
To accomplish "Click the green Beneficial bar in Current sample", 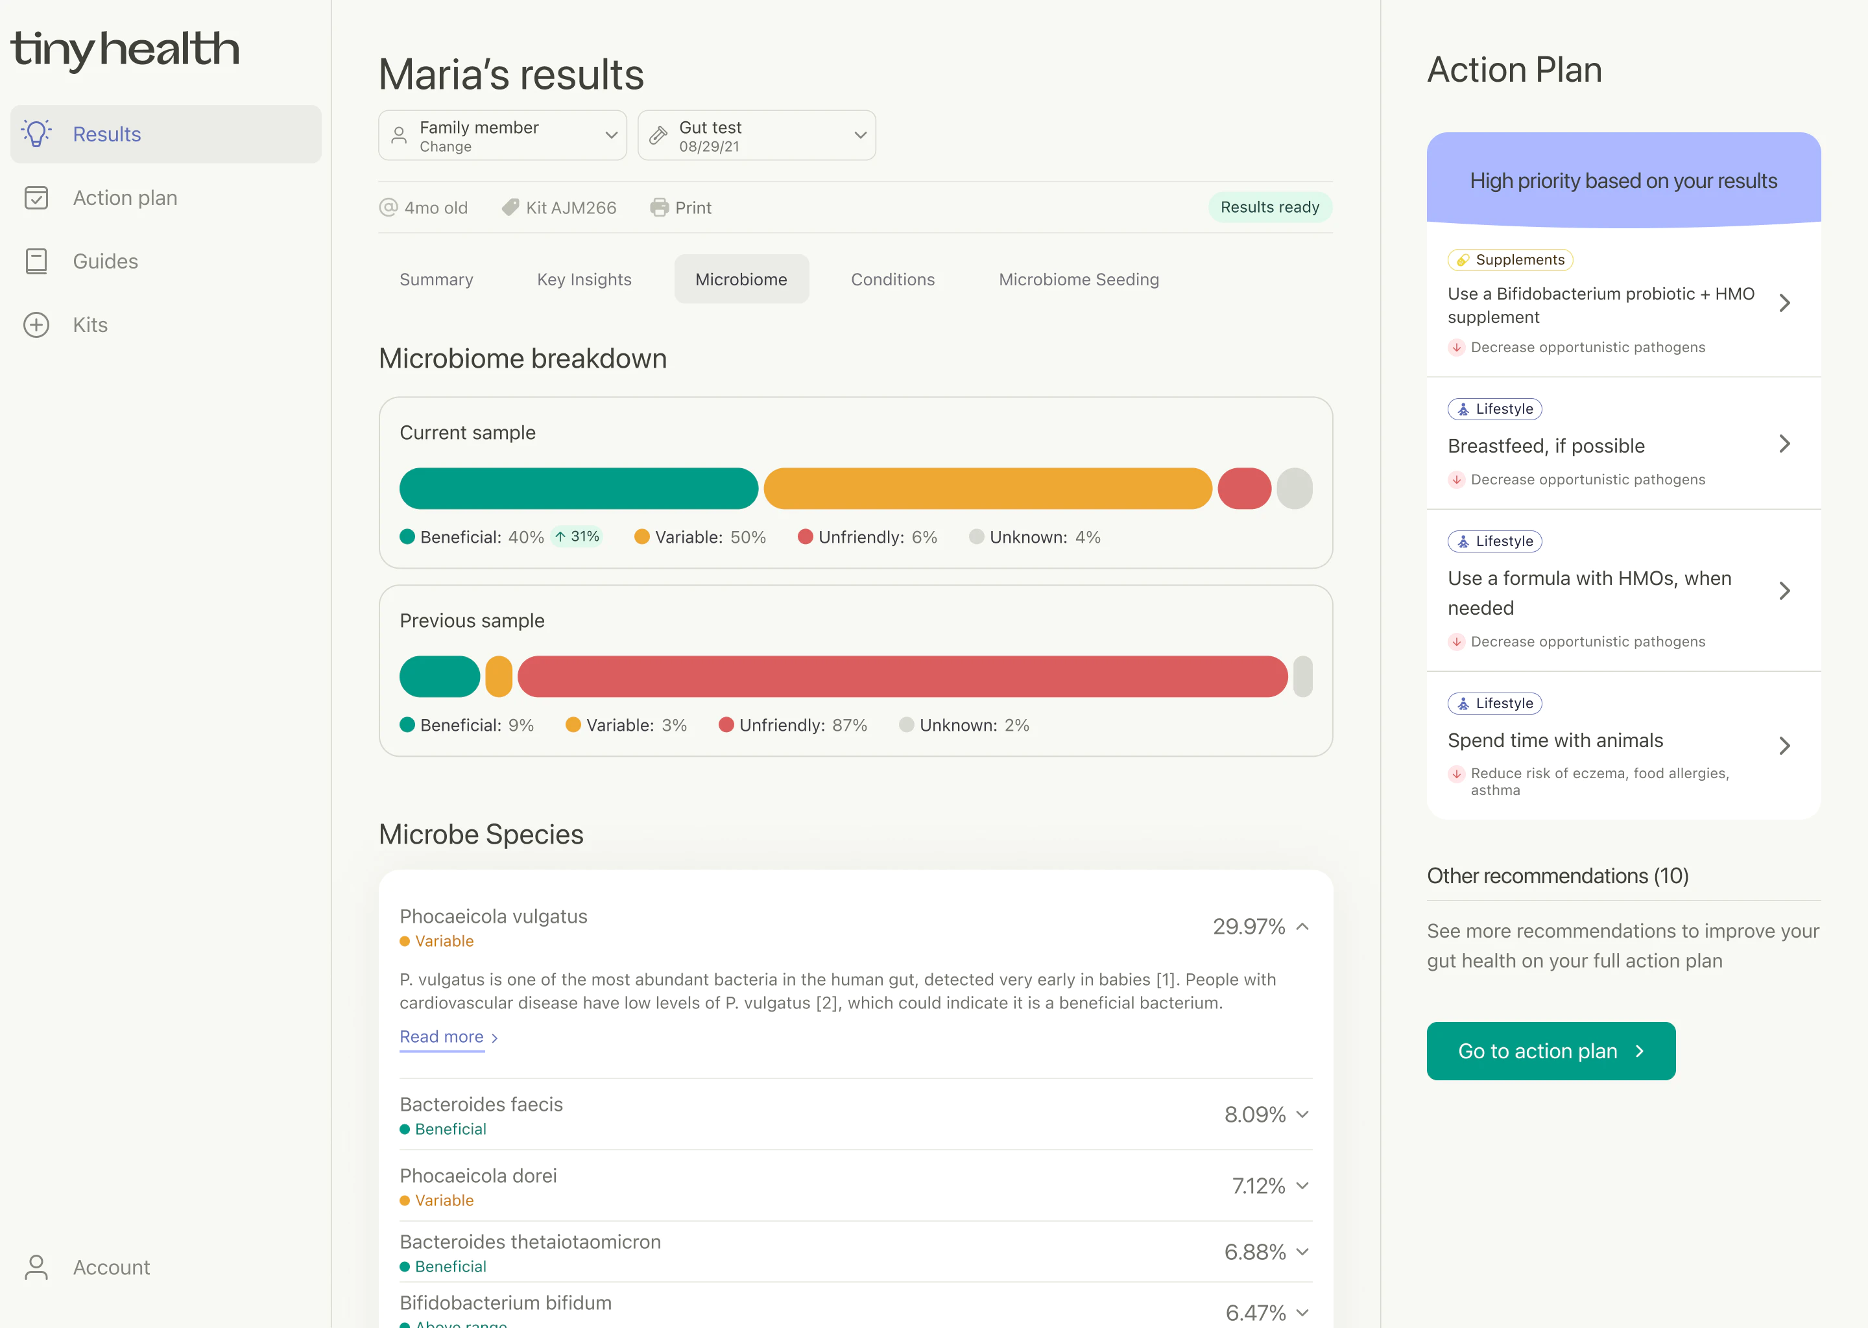I will [578, 489].
